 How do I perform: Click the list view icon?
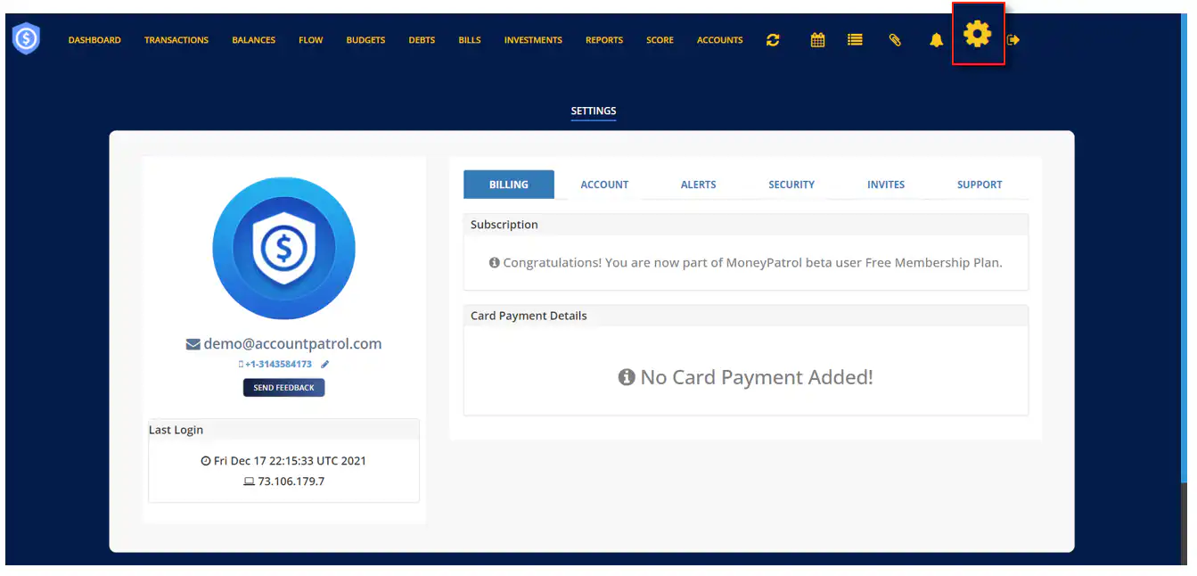pyautogui.click(x=855, y=40)
